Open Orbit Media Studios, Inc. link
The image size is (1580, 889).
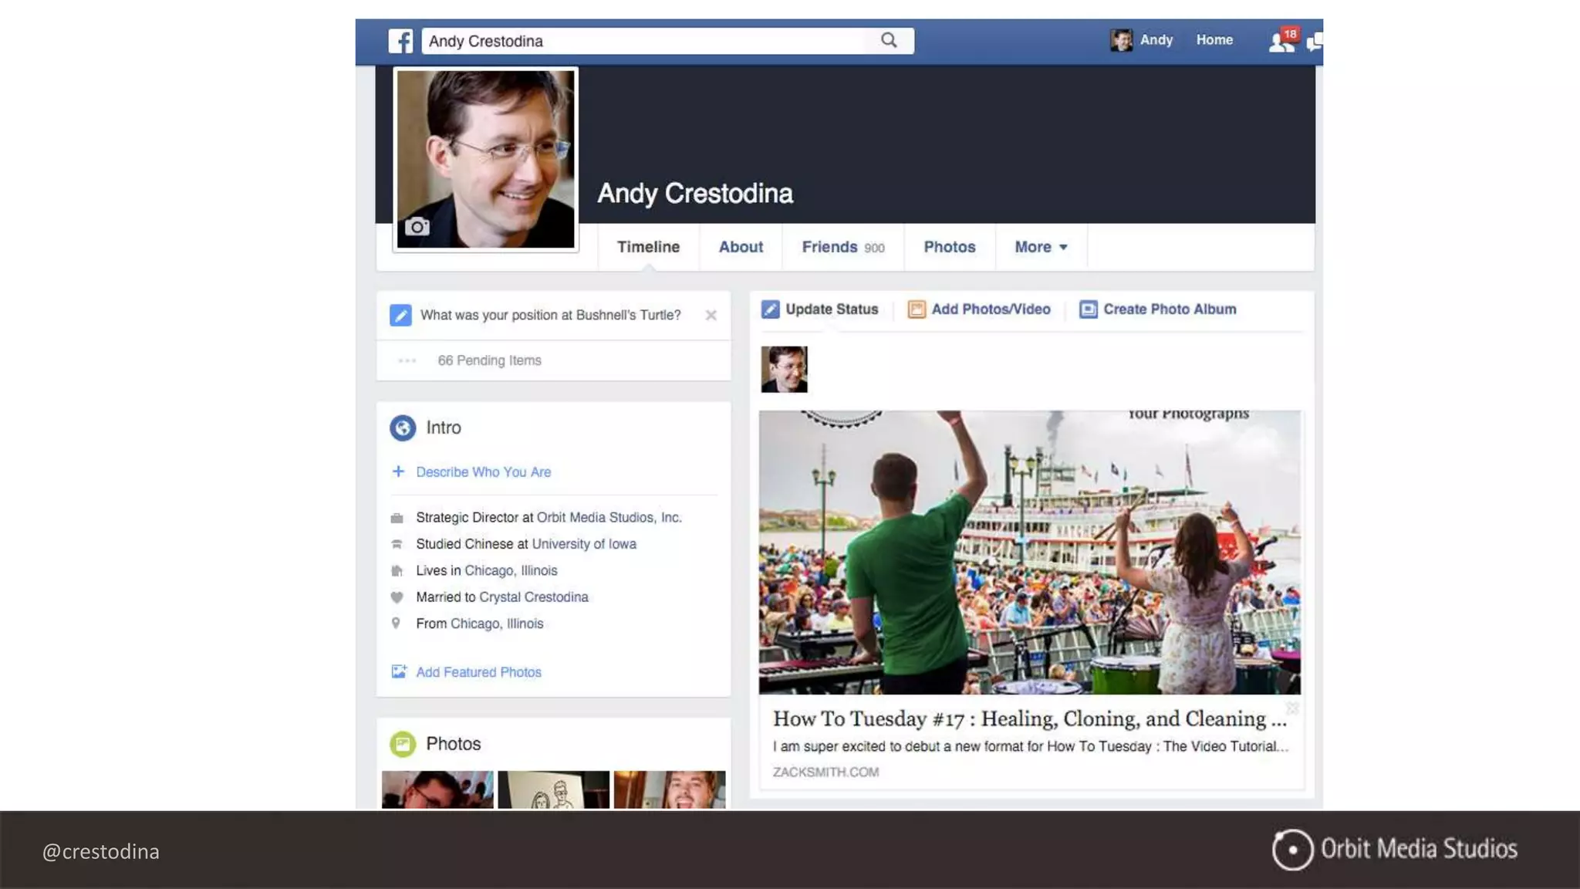(609, 518)
